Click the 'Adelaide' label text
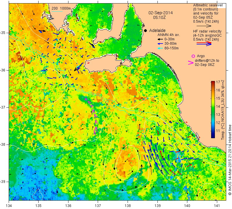Screen dimensions: 232x209 tap(157, 30)
